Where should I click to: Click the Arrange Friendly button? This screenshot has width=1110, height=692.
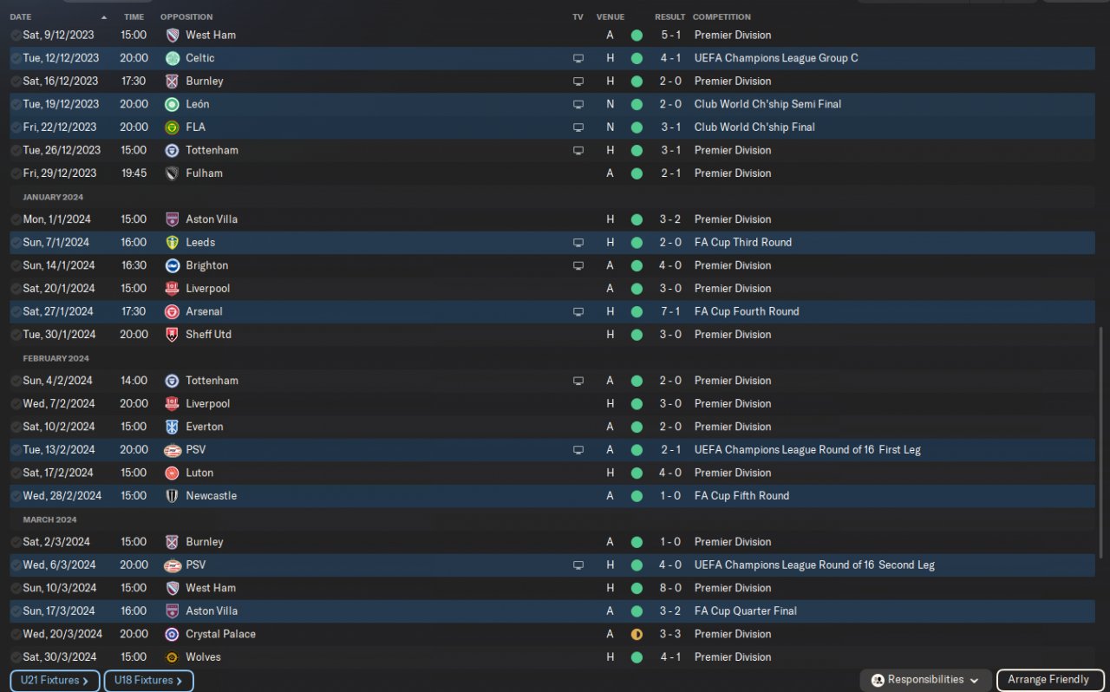click(x=1048, y=680)
